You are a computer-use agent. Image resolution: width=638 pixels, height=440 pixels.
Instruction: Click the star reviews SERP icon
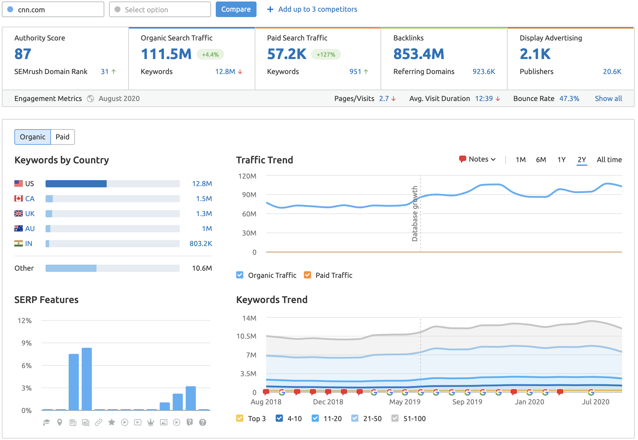tap(112, 422)
